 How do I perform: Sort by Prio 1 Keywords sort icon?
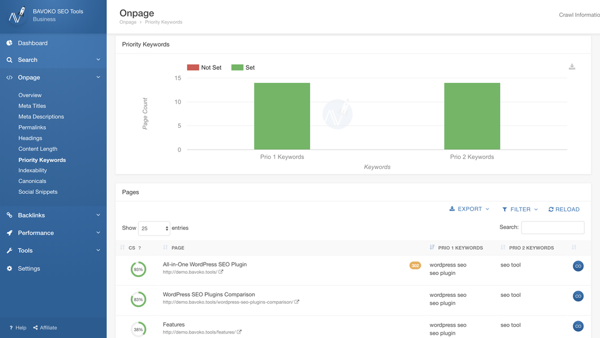coord(432,247)
